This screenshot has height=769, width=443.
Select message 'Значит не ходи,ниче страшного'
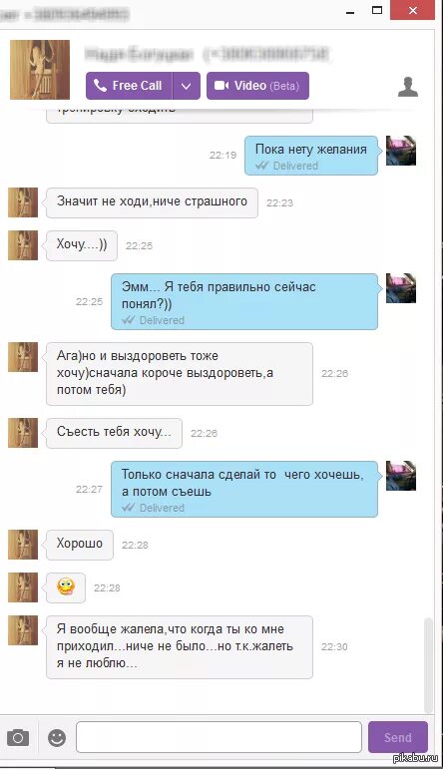click(152, 202)
